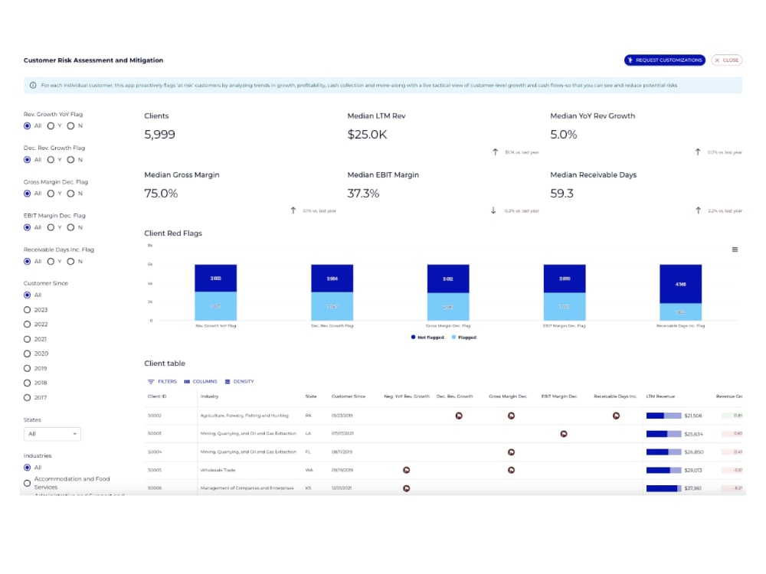Click the REQUEST CUSTOMIZATIONS button
Viewport: 766px width, 574px height.
coord(663,60)
